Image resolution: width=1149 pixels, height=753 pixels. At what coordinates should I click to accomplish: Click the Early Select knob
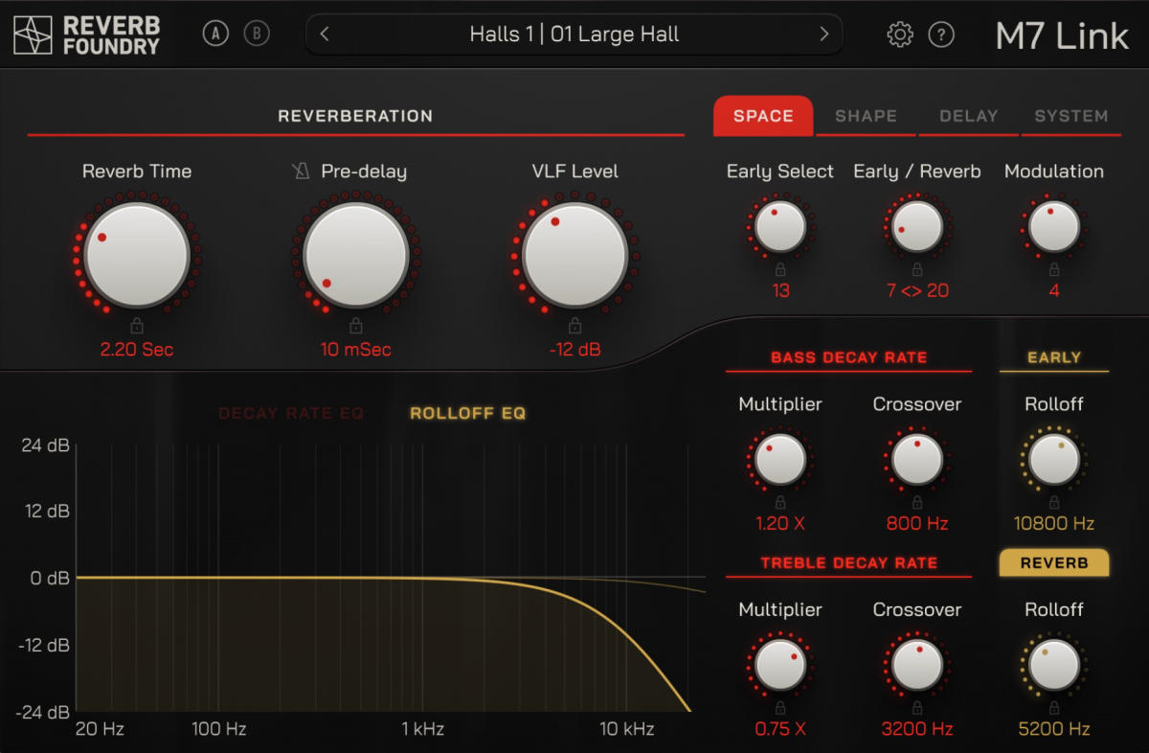click(x=780, y=227)
